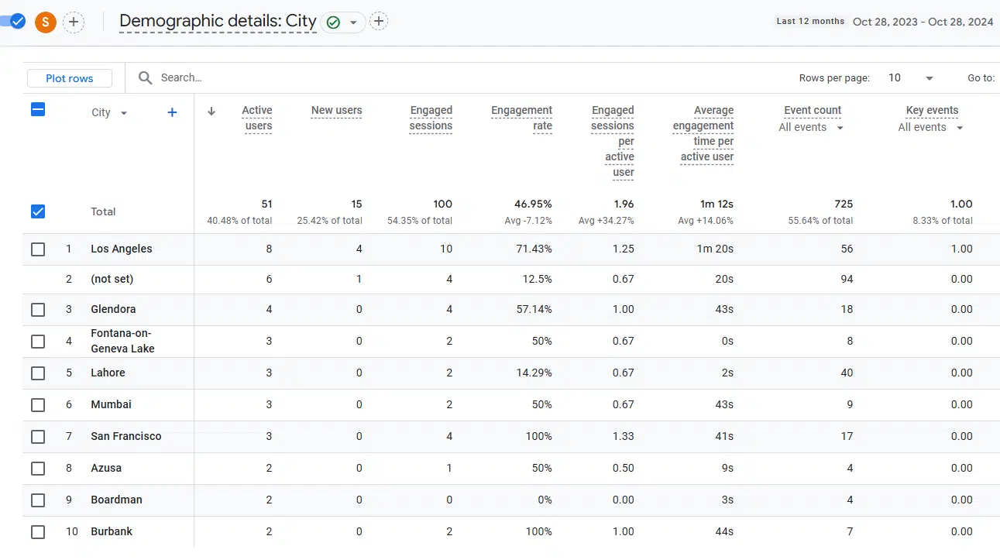Open the Key events All events dropdown
Image resolution: width=1000 pixels, height=560 pixels.
tap(931, 127)
